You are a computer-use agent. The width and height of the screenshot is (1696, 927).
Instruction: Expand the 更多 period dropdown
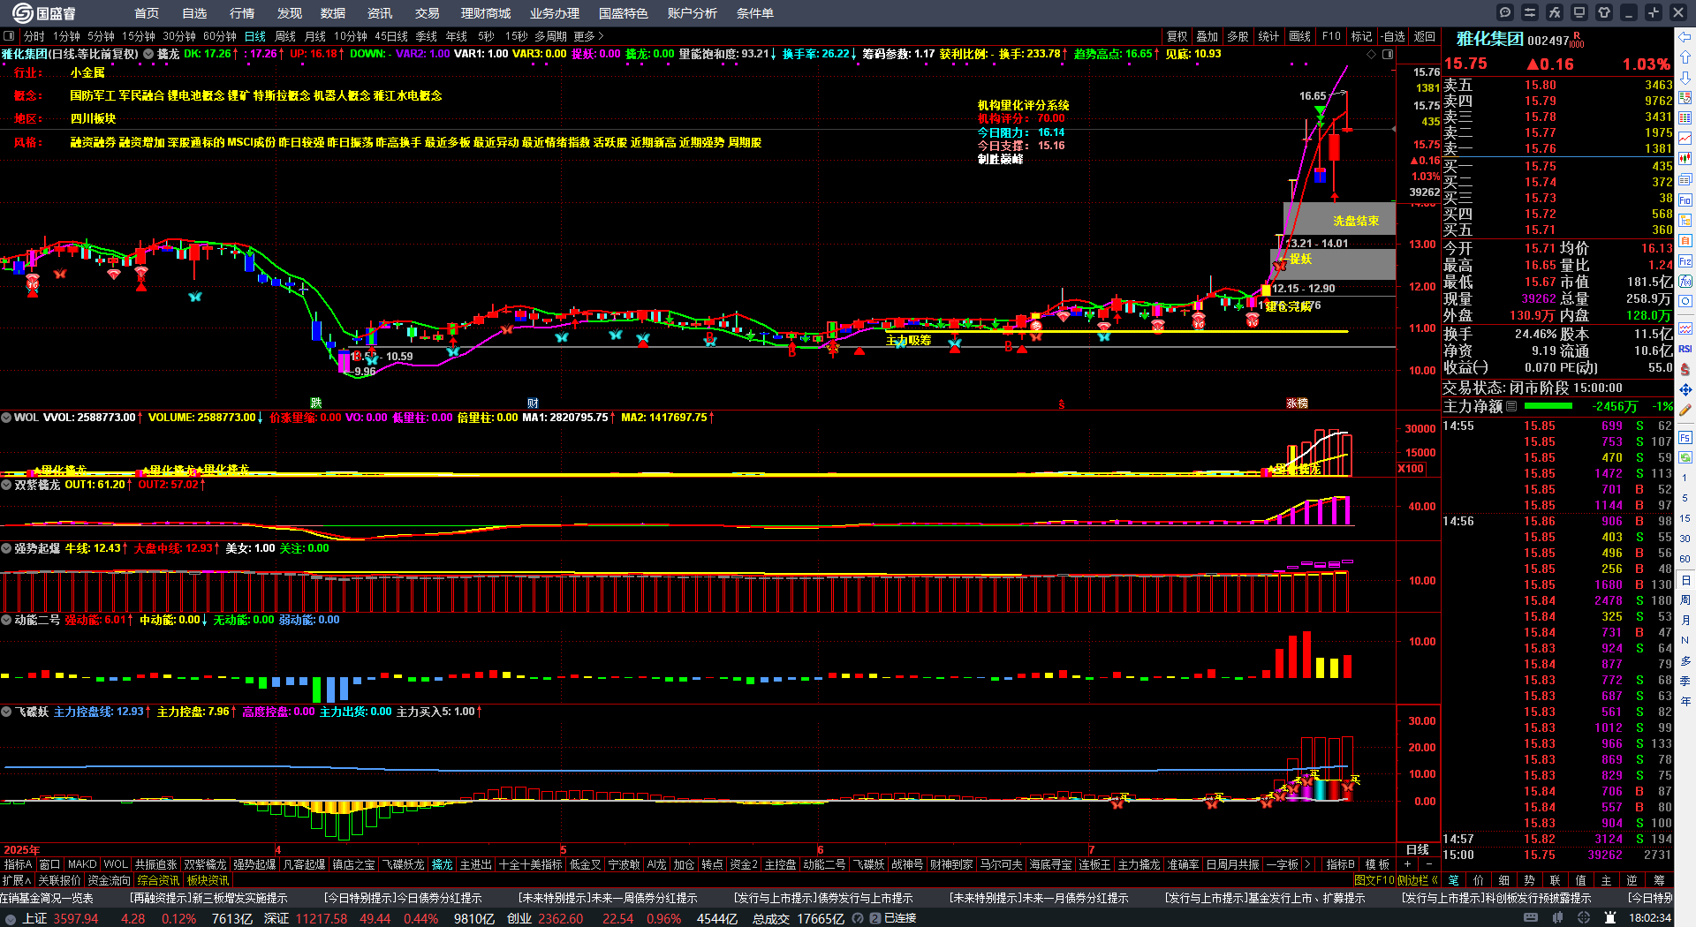pos(588,36)
